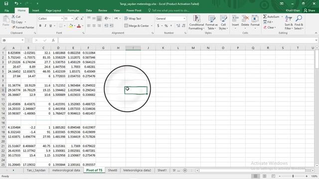
Task: Open the font size dropdown
Action: pos(72,19)
